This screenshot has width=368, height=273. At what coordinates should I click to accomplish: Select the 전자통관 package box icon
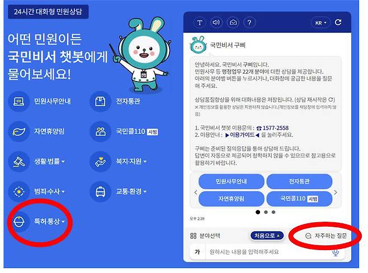point(100,102)
